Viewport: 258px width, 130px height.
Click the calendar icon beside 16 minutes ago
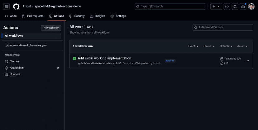point(222,59)
